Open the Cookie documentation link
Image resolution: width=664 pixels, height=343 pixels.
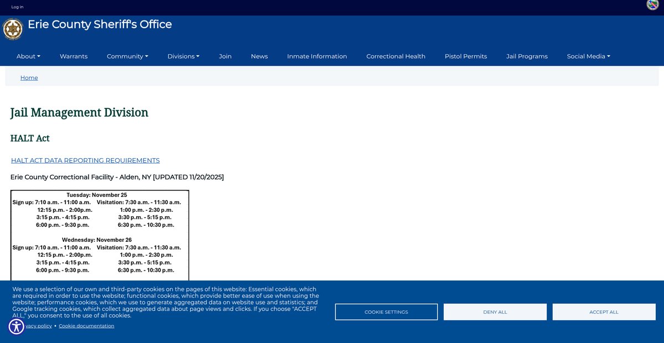pos(87,326)
